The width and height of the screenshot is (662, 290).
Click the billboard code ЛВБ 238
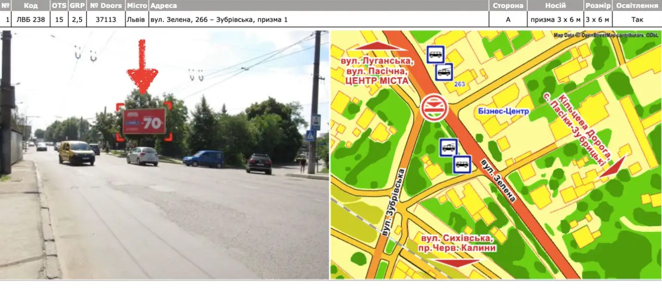(31, 20)
